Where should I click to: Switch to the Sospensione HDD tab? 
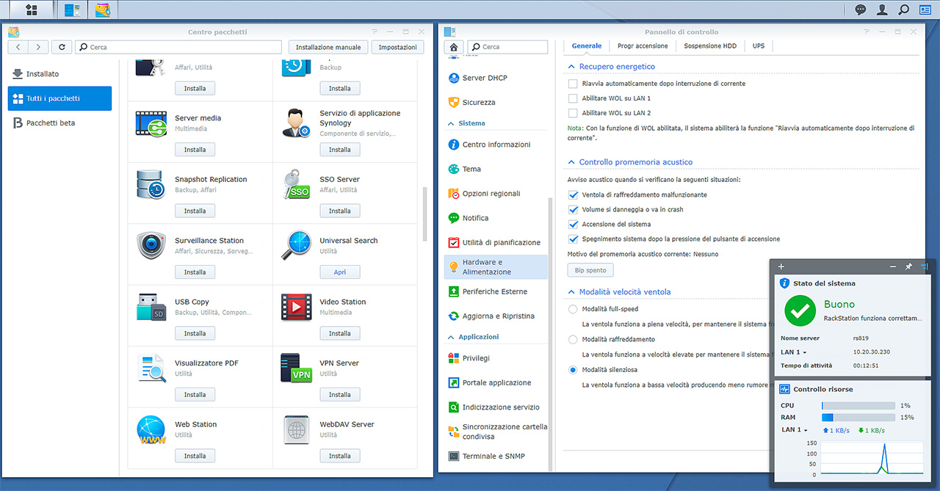(x=709, y=46)
